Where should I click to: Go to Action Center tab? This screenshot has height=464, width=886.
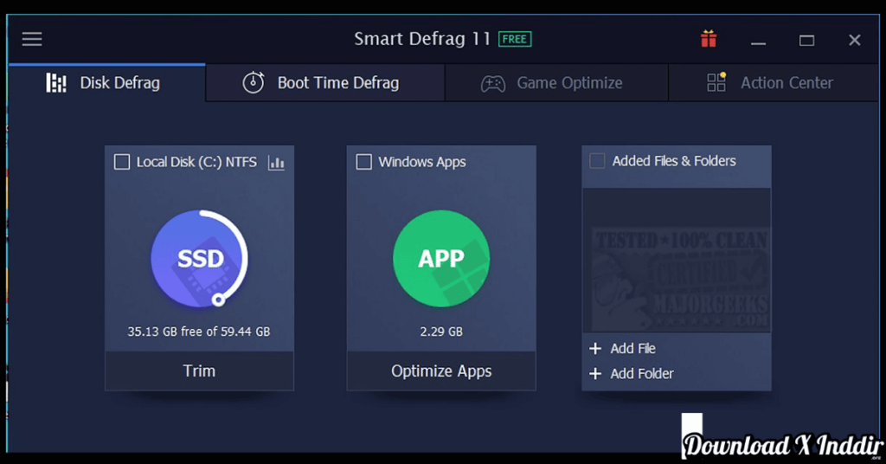(773, 83)
